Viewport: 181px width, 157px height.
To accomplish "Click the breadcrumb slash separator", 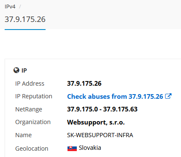I will (20, 7).
